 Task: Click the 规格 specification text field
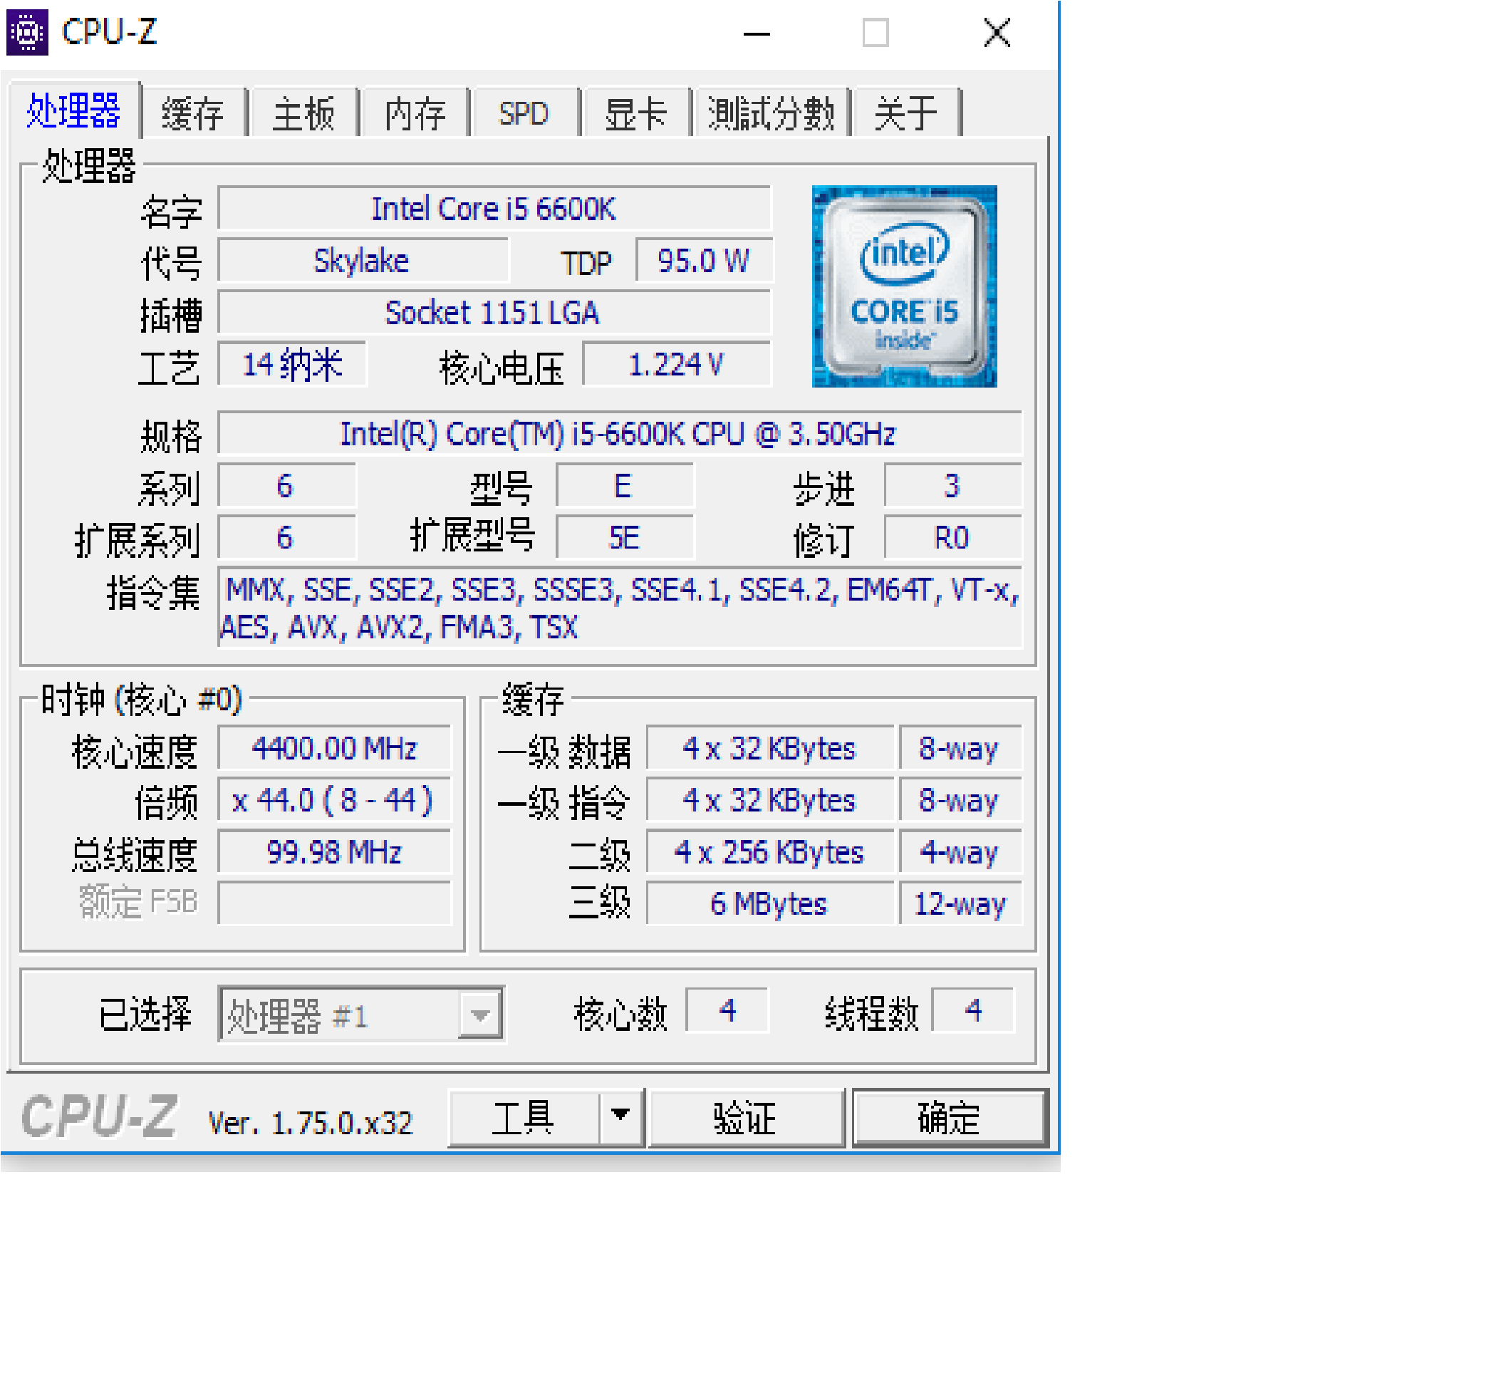[618, 433]
